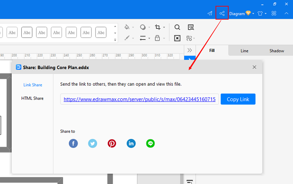Click the Diagram premium diamond label
Screen dimensions: 293x184
pos(240,14)
